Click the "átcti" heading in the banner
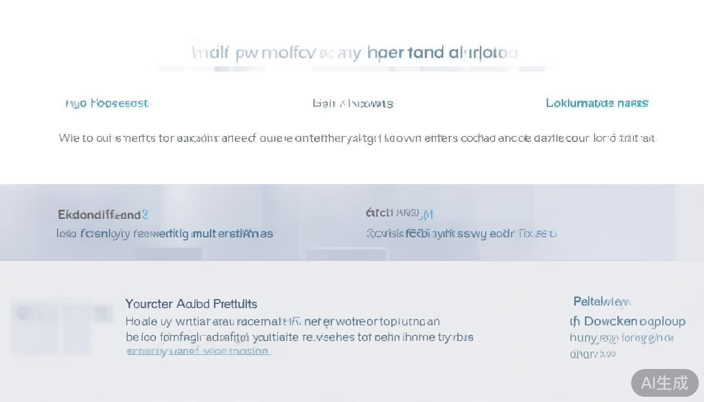 point(379,213)
